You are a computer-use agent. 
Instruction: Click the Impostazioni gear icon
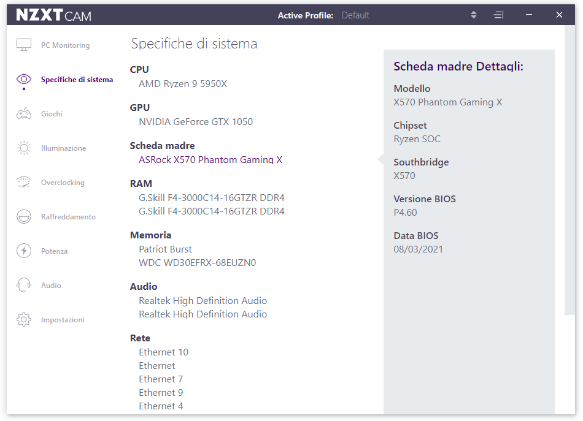point(24,320)
